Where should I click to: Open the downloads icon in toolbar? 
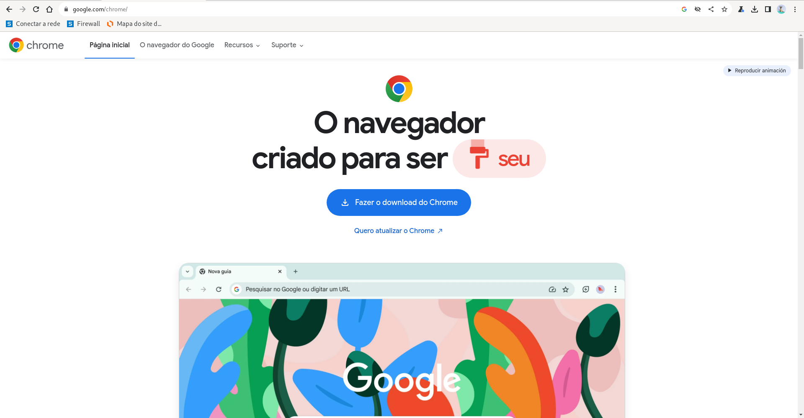pos(755,9)
